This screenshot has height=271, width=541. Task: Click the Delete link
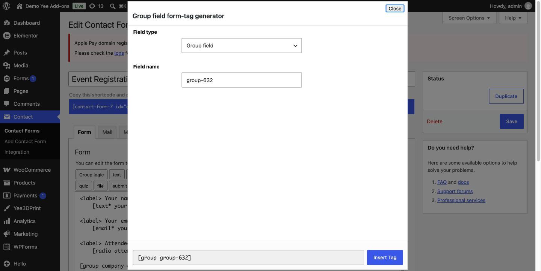[x=435, y=121]
